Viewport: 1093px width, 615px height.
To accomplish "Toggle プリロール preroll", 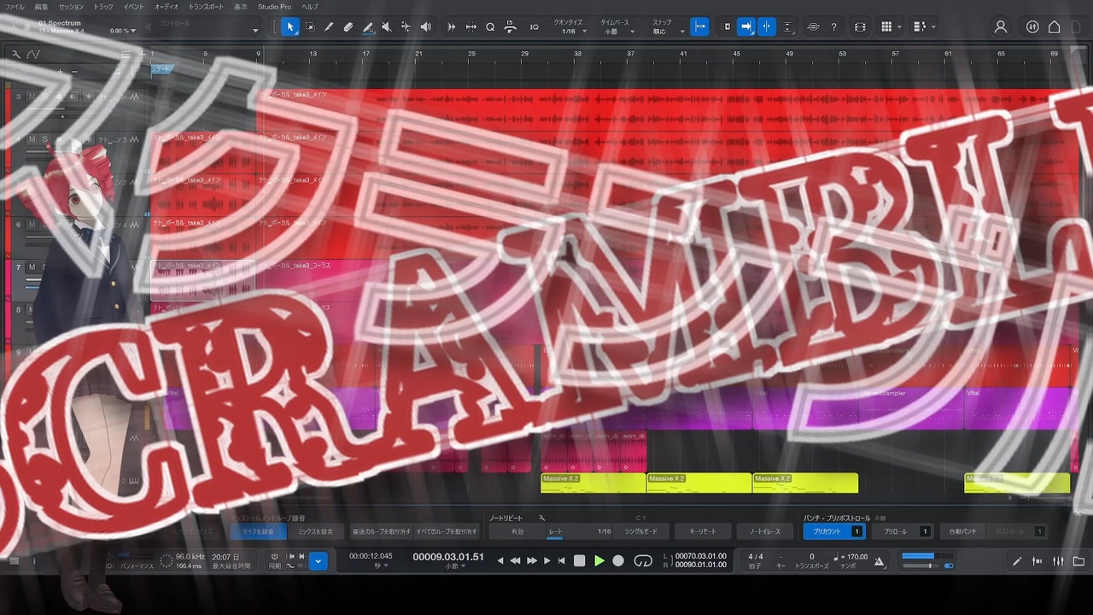I will point(902,531).
